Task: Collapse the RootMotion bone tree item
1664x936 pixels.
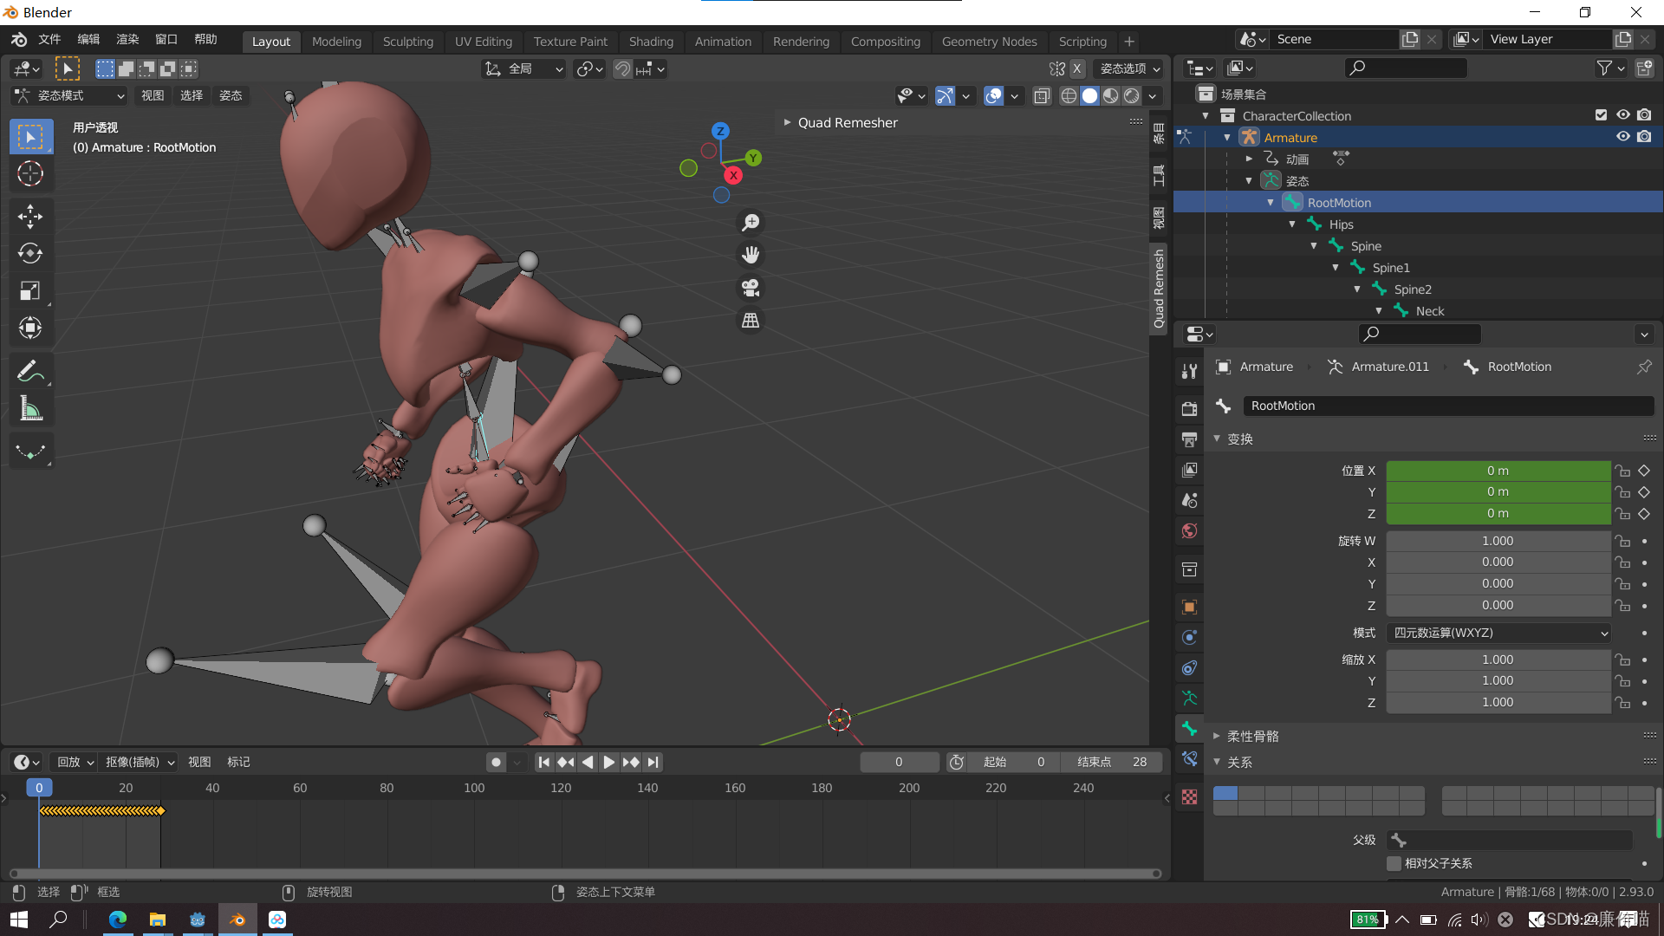Action: click(1271, 202)
